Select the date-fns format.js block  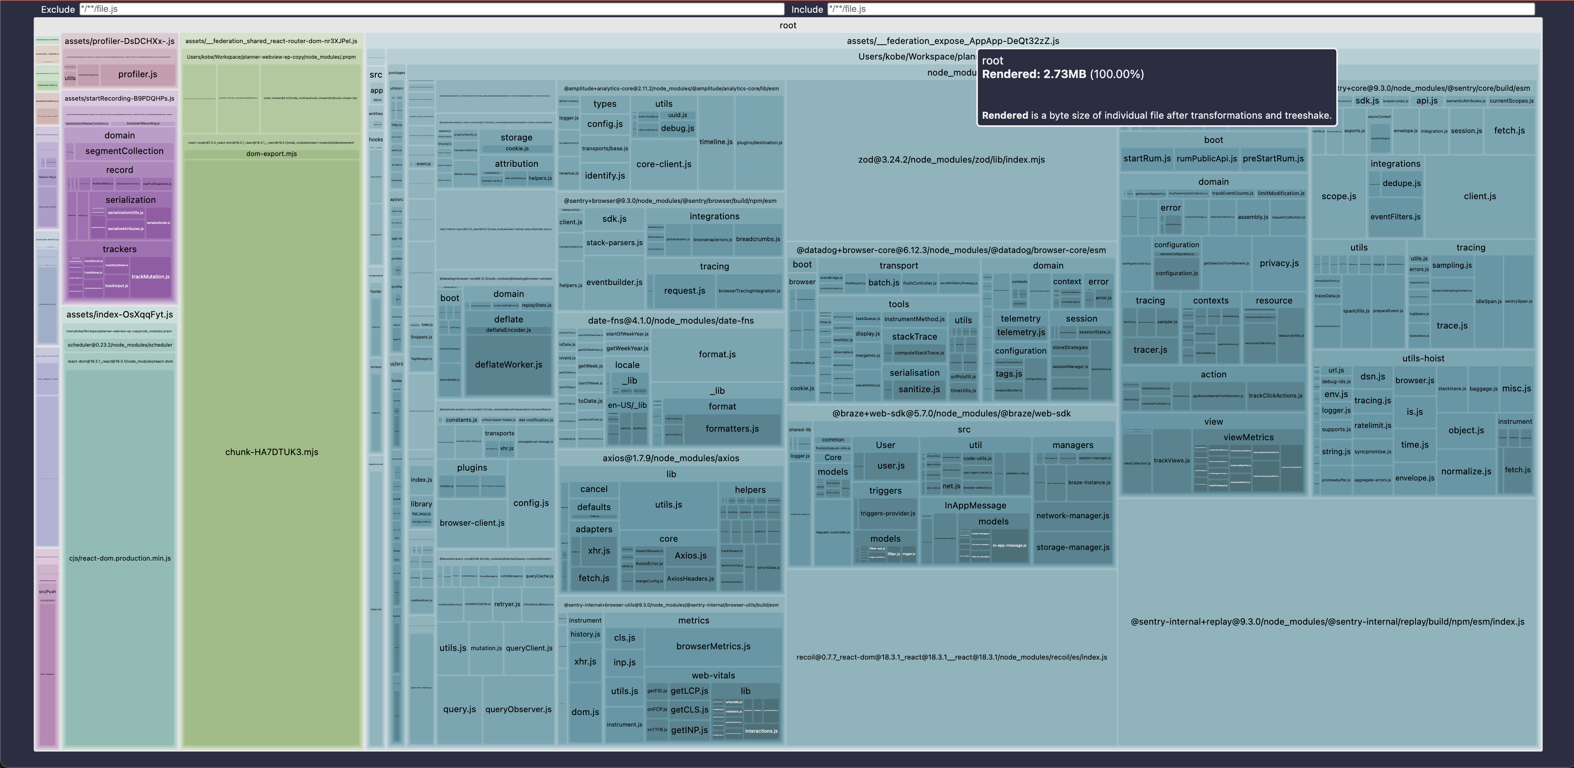click(x=717, y=355)
